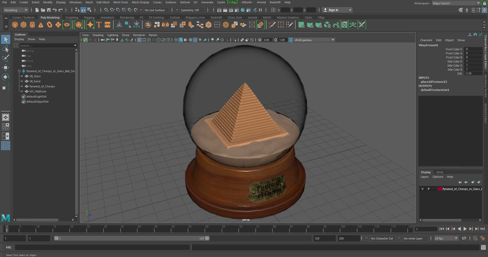
Task: Toggle the playback loop mode
Action: click(464, 238)
